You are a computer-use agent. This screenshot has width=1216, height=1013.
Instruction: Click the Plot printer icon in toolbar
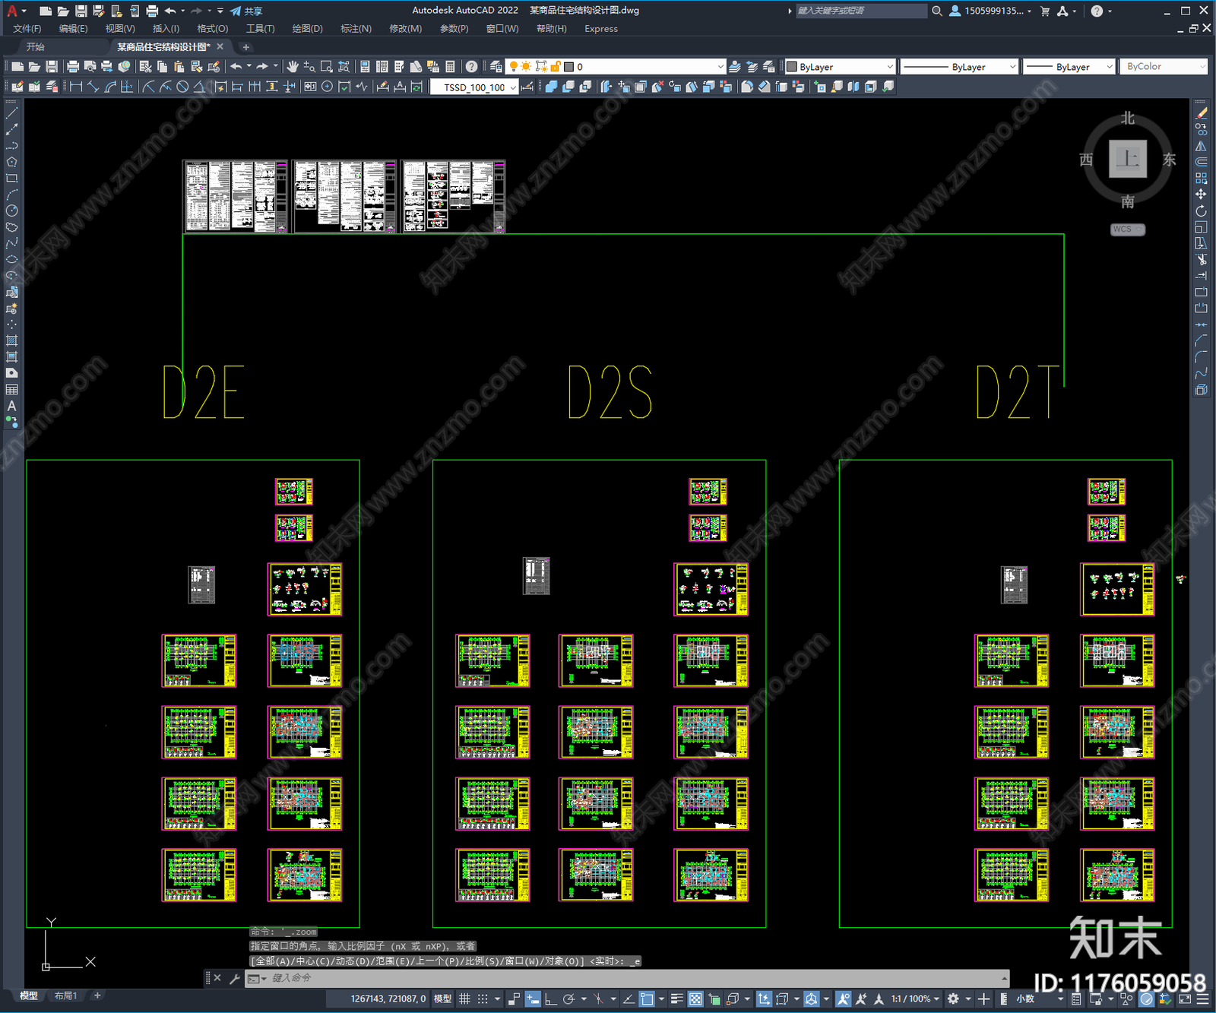(x=73, y=67)
